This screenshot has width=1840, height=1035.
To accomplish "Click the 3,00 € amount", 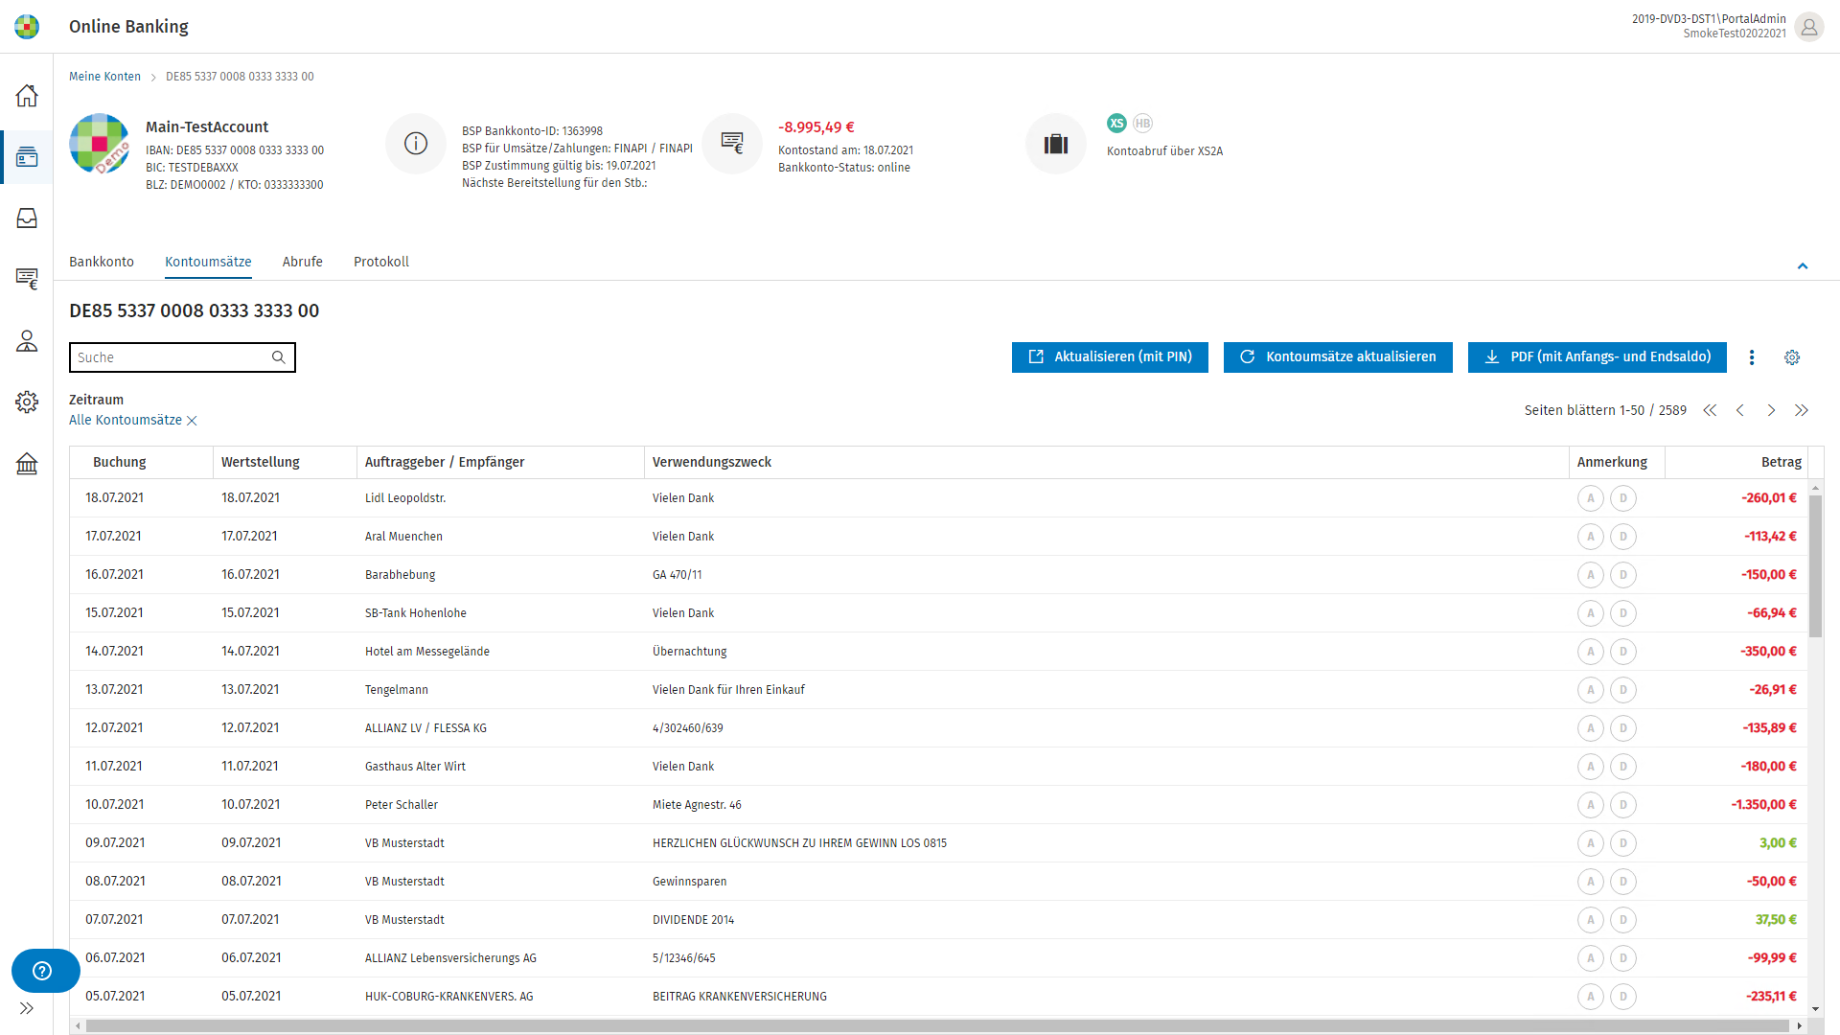I will tap(1778, 843).
